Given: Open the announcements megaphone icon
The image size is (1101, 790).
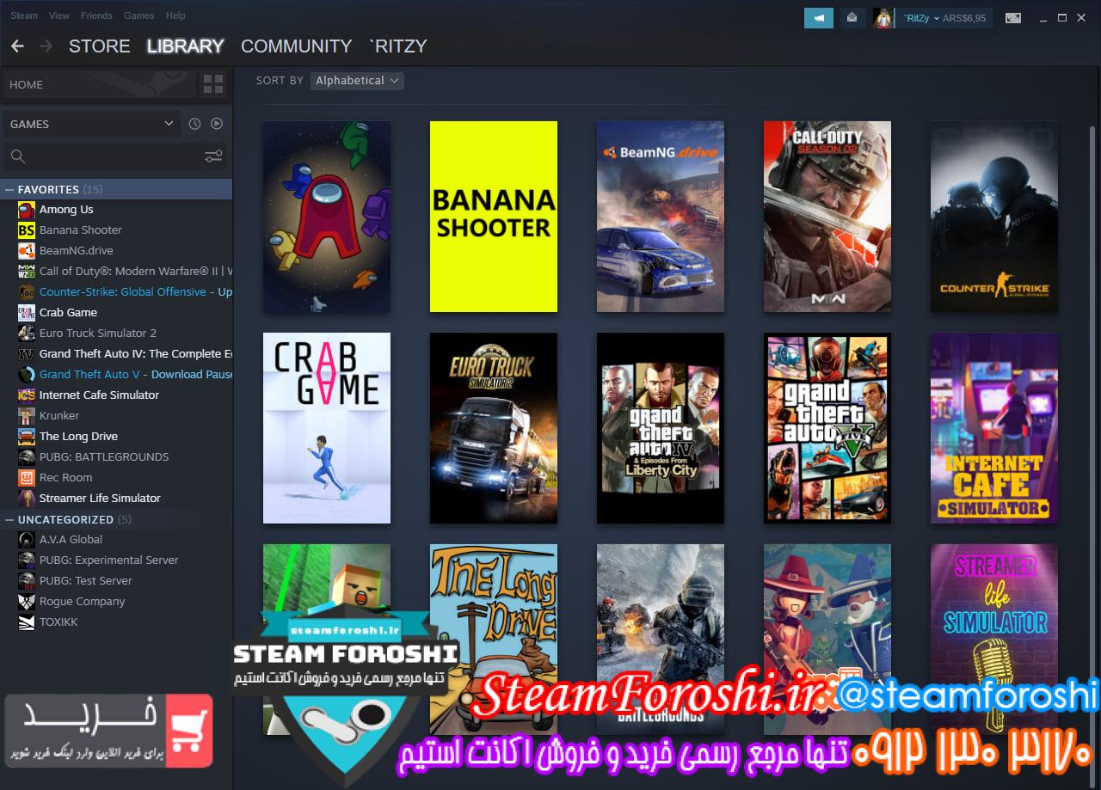Looking at the screenshot, I should click(x=819, y=17).
